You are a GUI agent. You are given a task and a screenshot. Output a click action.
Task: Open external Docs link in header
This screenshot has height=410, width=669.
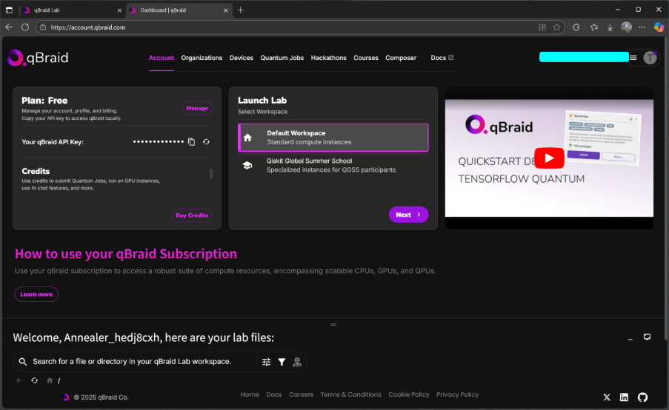coord(442,58)
